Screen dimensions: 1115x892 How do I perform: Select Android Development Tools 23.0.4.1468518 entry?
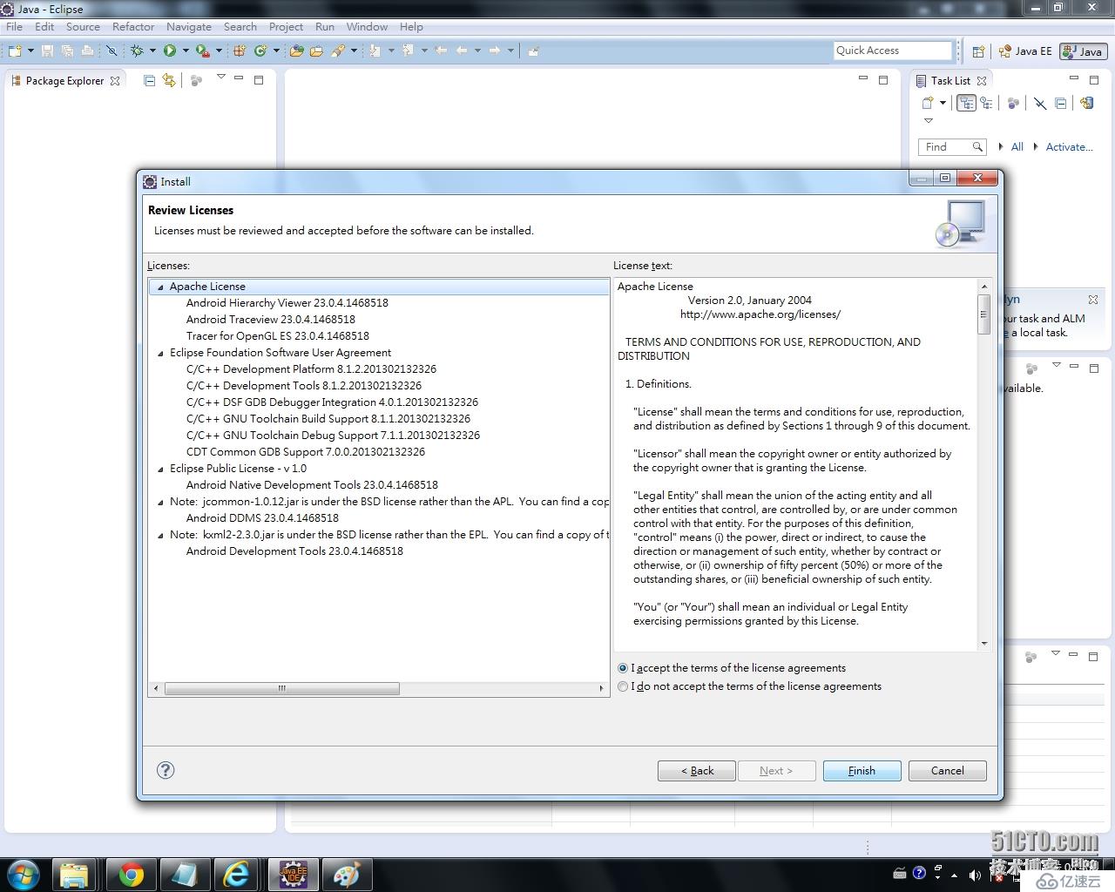click(x=294, y=551)
